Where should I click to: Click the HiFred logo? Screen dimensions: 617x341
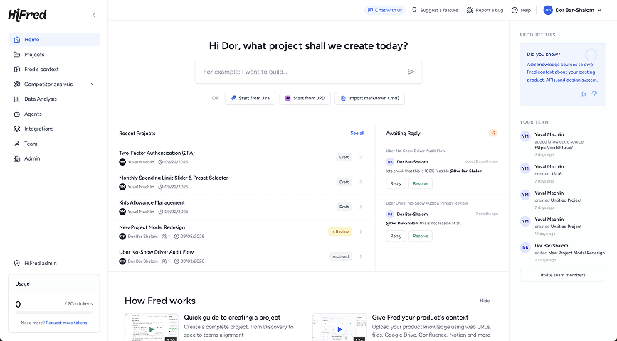point(28,15)
